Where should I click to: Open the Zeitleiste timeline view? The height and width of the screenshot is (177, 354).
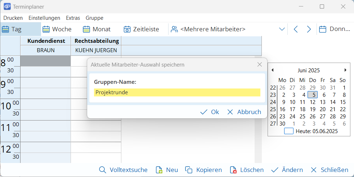pos(141,29)
